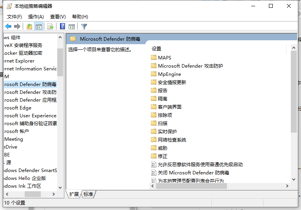Select Windows Hello 企业版 tree node

tap(25, 178)
